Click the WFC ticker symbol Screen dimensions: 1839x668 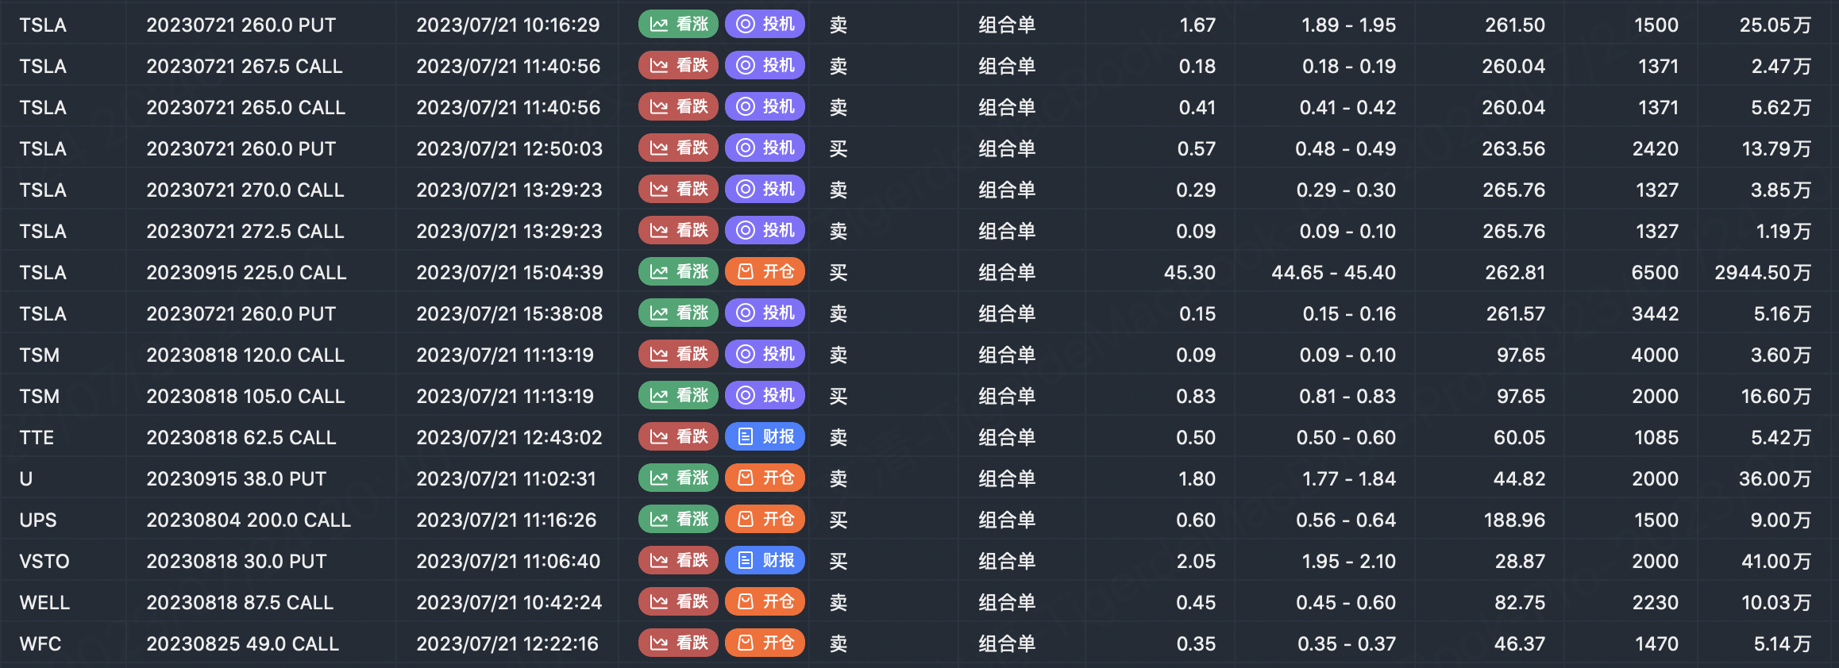[40, 643]
